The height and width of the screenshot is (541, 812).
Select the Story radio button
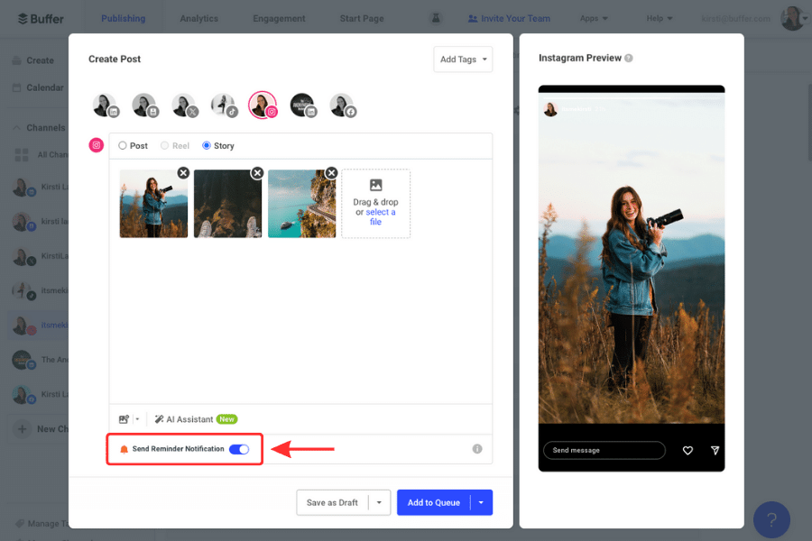coord(207,145)
